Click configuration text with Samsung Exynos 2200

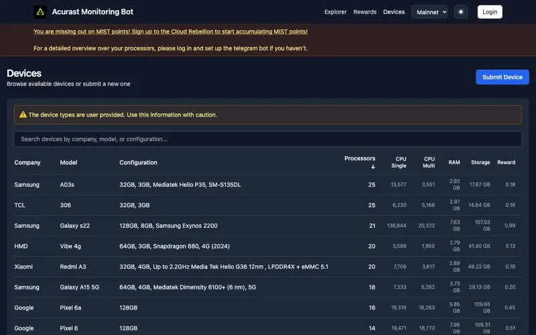tap(168, 226)
